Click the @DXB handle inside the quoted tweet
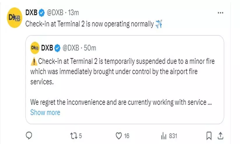The height and width of the screenshot is (144, 240). tap(71, 48)
